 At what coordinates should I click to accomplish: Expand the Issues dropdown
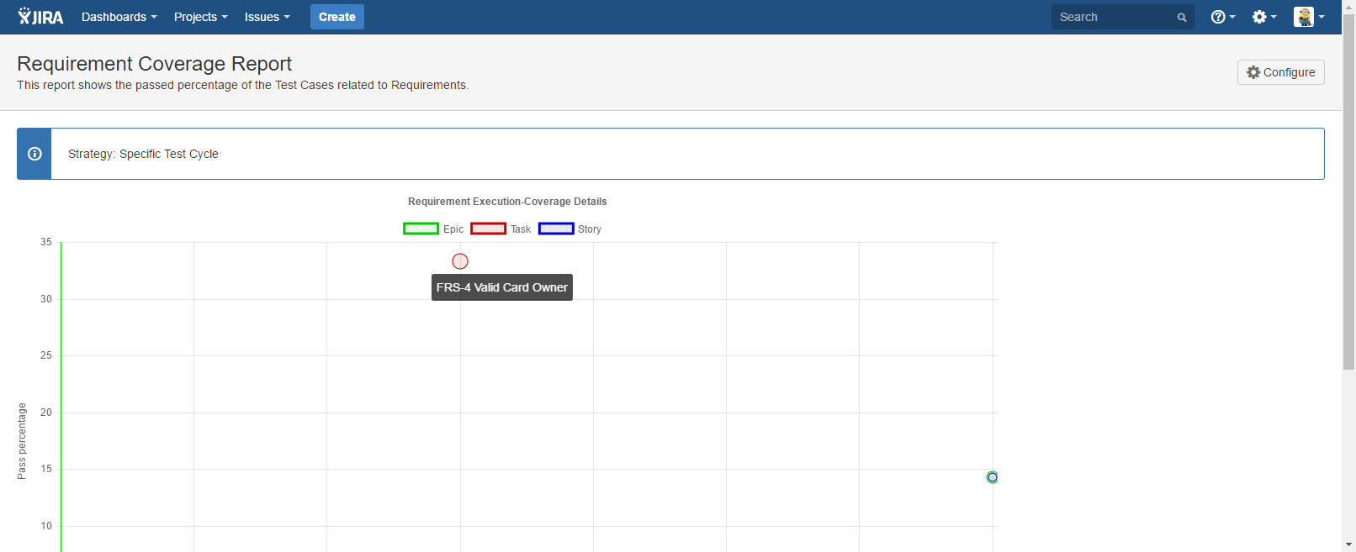tap(267, 17)
